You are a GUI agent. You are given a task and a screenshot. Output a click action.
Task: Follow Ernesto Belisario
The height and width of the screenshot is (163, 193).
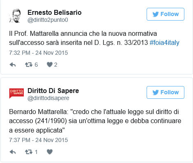click(165, 14)
